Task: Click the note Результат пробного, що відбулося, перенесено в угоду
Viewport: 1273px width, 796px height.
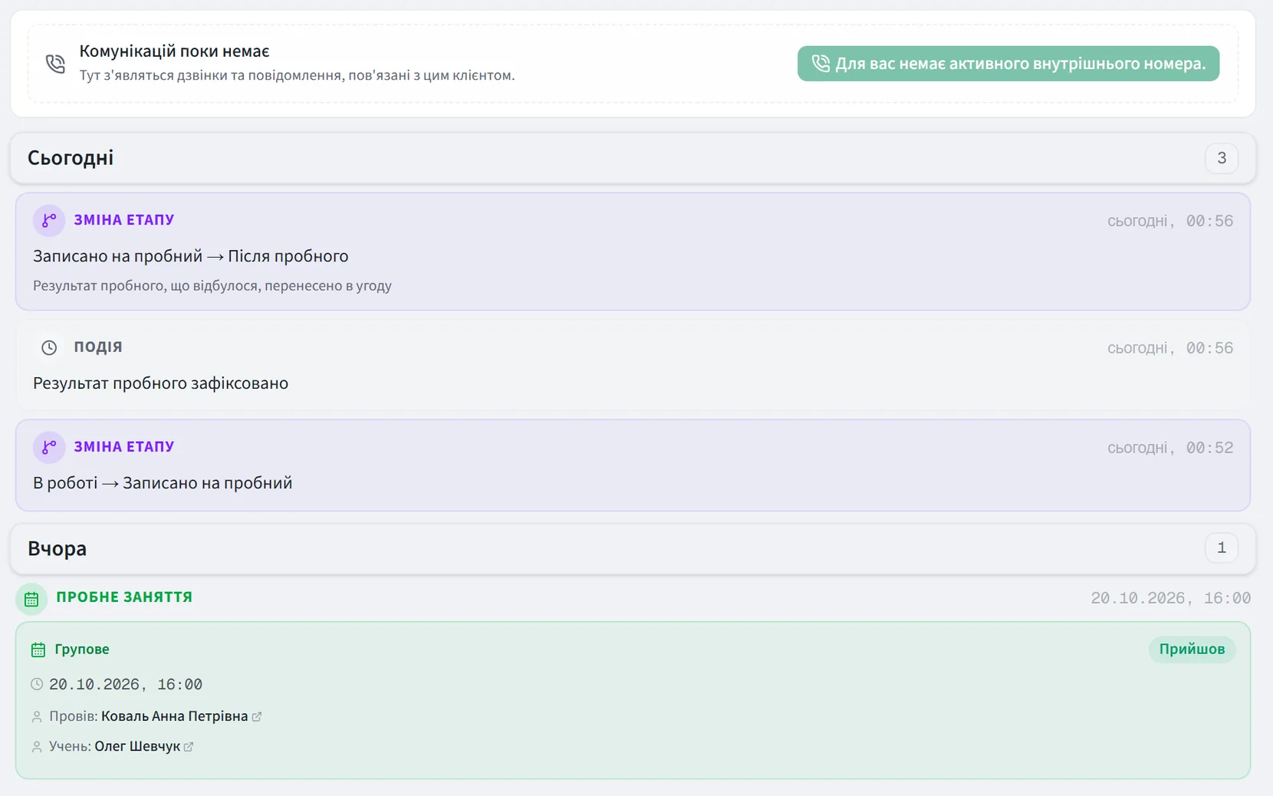Action: [x=212, y=285]
